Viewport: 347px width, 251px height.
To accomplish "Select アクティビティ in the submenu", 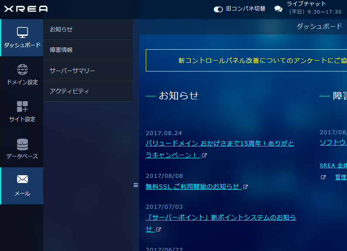I will pos(88,91).
